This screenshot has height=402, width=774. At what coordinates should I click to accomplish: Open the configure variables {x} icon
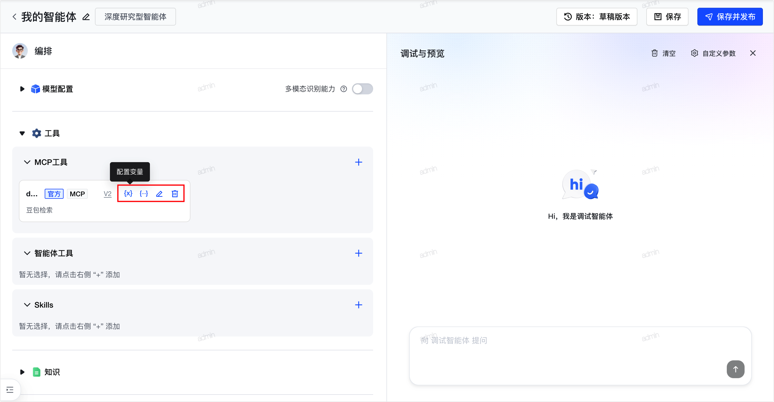click(128, 194)
